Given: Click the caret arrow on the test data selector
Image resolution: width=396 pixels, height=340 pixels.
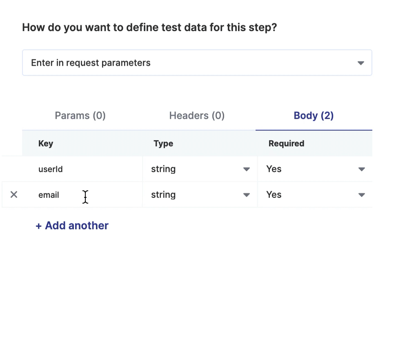Looking at the screenshot, I should [360, 63].
